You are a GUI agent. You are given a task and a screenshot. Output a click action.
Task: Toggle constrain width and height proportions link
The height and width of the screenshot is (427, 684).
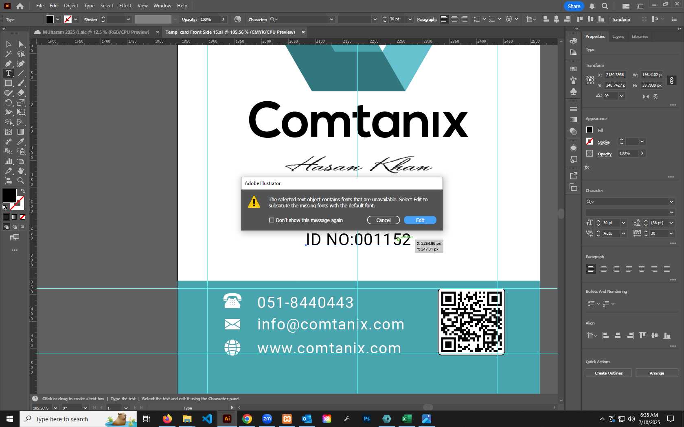pyautogui.click(x=672, y=80)
